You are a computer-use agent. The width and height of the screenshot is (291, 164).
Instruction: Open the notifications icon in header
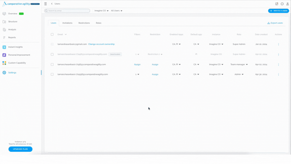[x=277, y=4]
